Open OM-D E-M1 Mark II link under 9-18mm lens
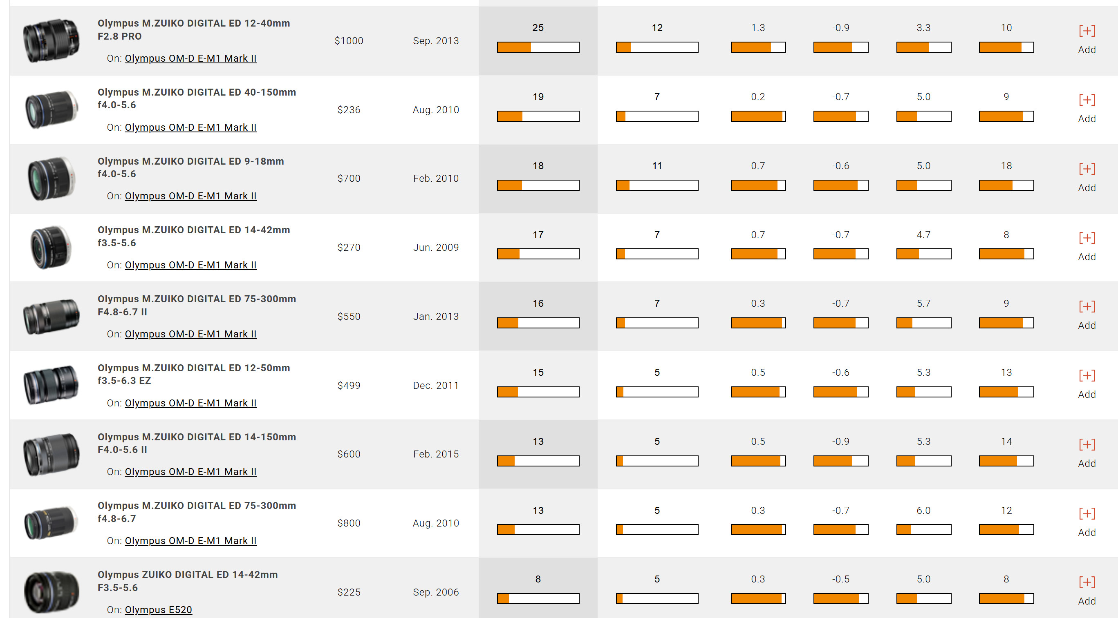This screenshot has width=1118, height=618. click(x=190, y=196)
